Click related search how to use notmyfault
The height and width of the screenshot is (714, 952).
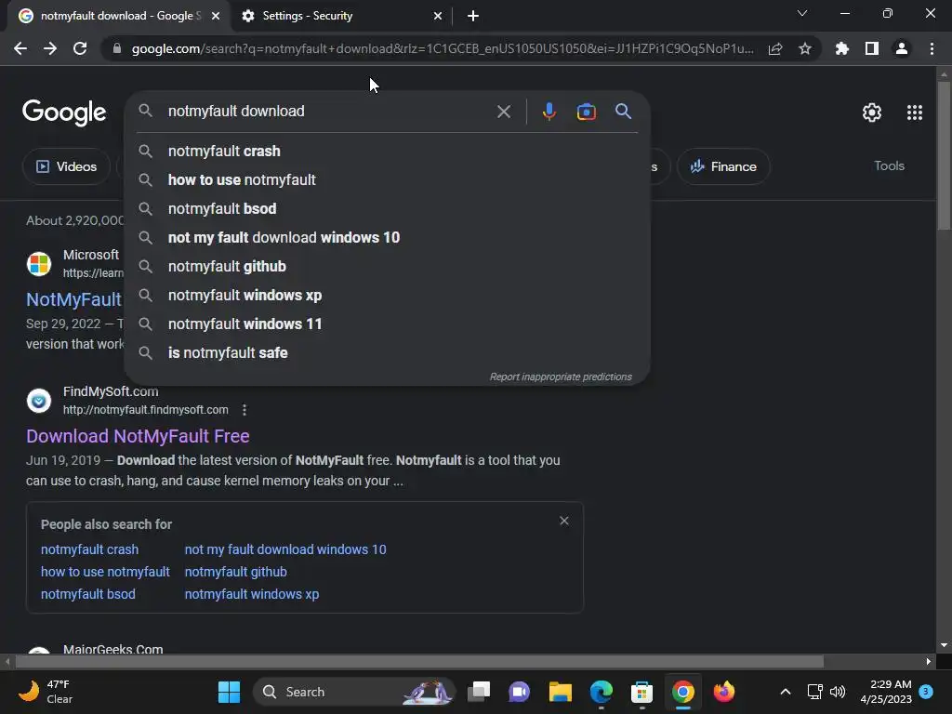point(105,572)
